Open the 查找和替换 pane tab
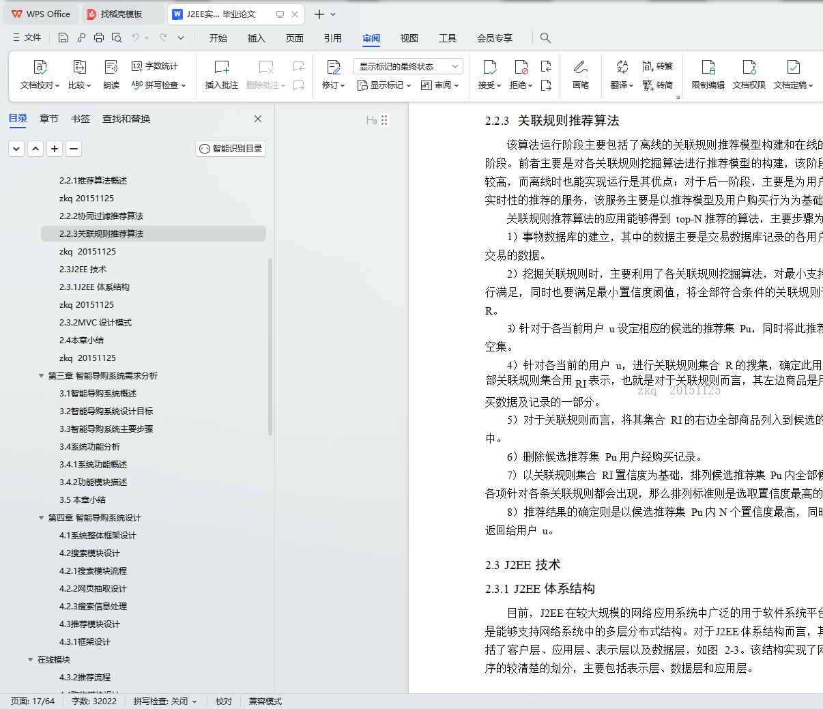 pos(126,119)
